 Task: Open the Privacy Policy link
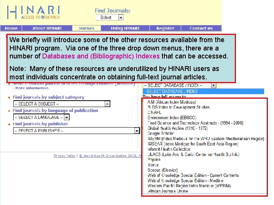(64, 156)
